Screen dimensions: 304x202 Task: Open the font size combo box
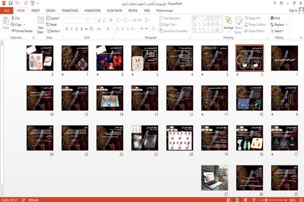pos(92,20)
